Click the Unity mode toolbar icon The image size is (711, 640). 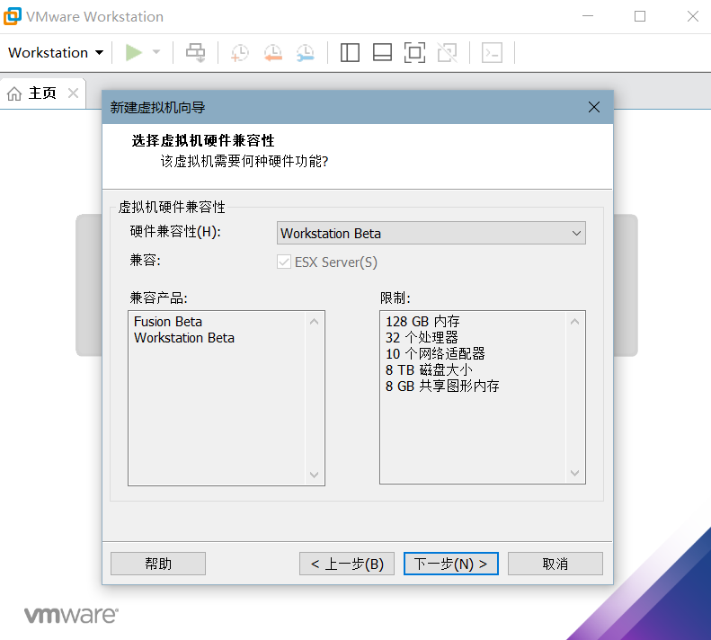click(447, 53)
